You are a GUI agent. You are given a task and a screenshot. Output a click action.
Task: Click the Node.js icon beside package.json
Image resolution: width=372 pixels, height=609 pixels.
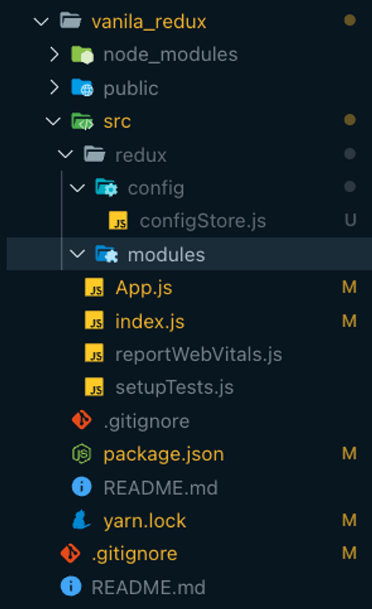pyautogui.click(x=81, y=453)
